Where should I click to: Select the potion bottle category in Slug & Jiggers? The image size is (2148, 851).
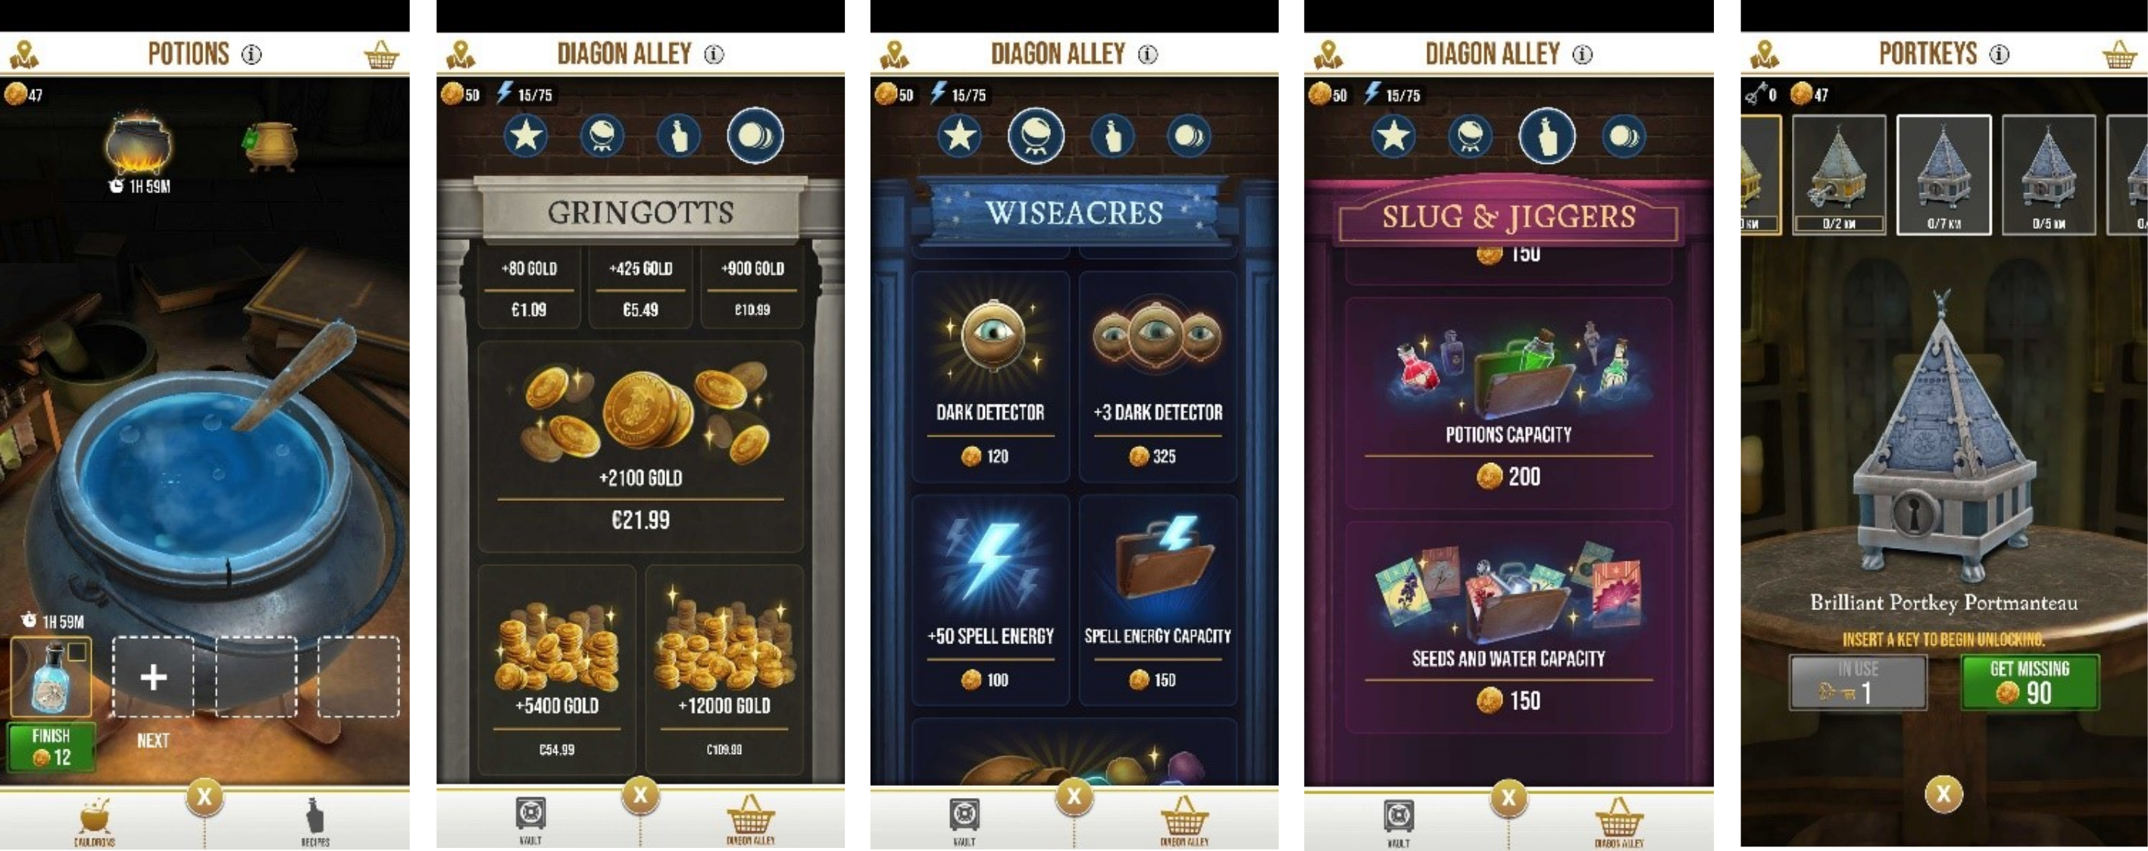pyautogui.click(x=1547, y=135)
